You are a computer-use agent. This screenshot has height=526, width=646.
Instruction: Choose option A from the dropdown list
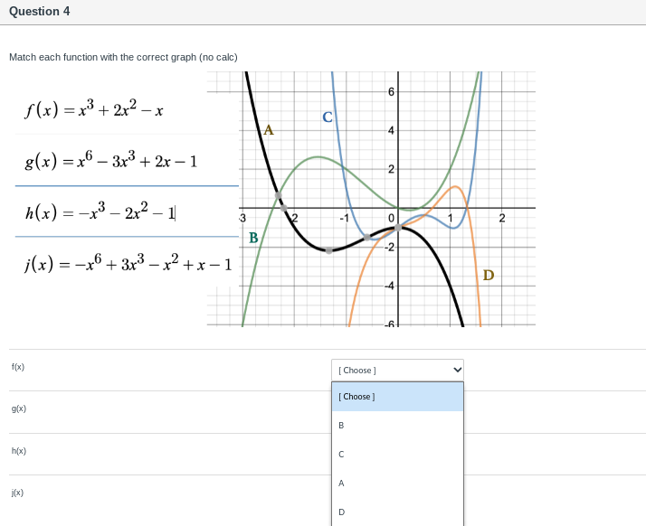tap(397, 484)
